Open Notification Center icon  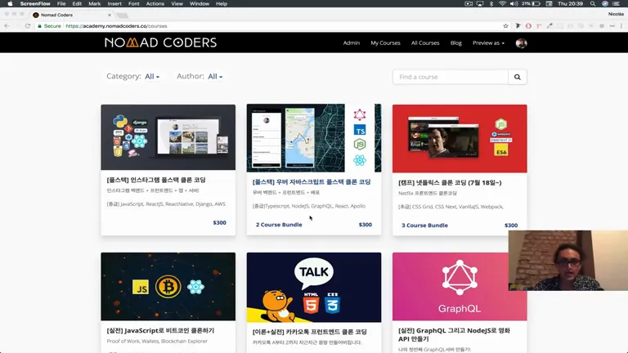point(617,3)
